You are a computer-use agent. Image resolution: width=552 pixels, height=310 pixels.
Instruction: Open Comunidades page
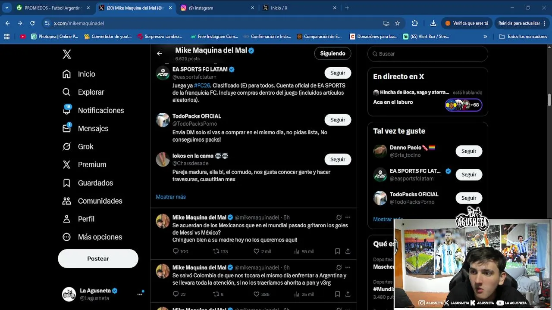(92, 201)
